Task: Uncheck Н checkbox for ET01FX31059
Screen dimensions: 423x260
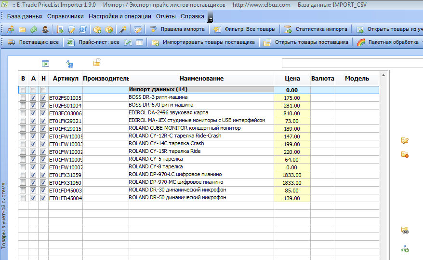Action: pos(43,175)
